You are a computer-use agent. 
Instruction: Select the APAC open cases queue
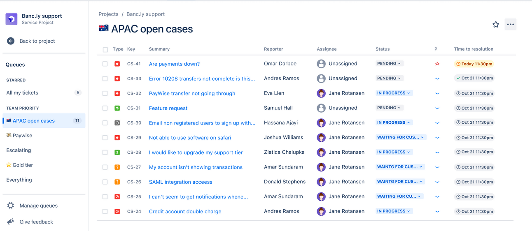pos(44,121)
